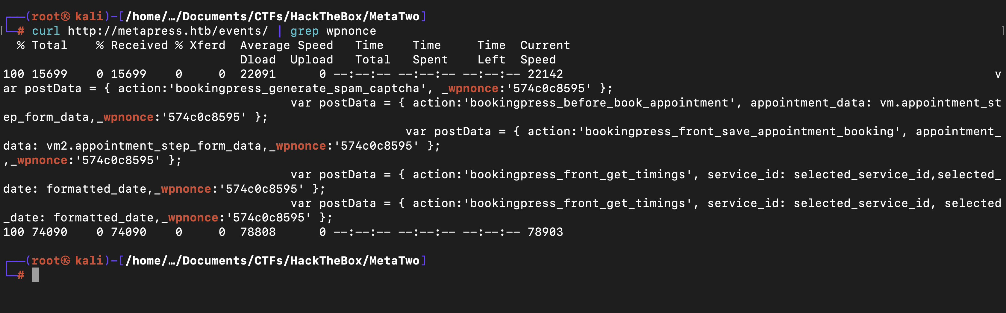Click the MetaTwo path in top prompt
Viewport: 1006px width, 313px height.
394,16
